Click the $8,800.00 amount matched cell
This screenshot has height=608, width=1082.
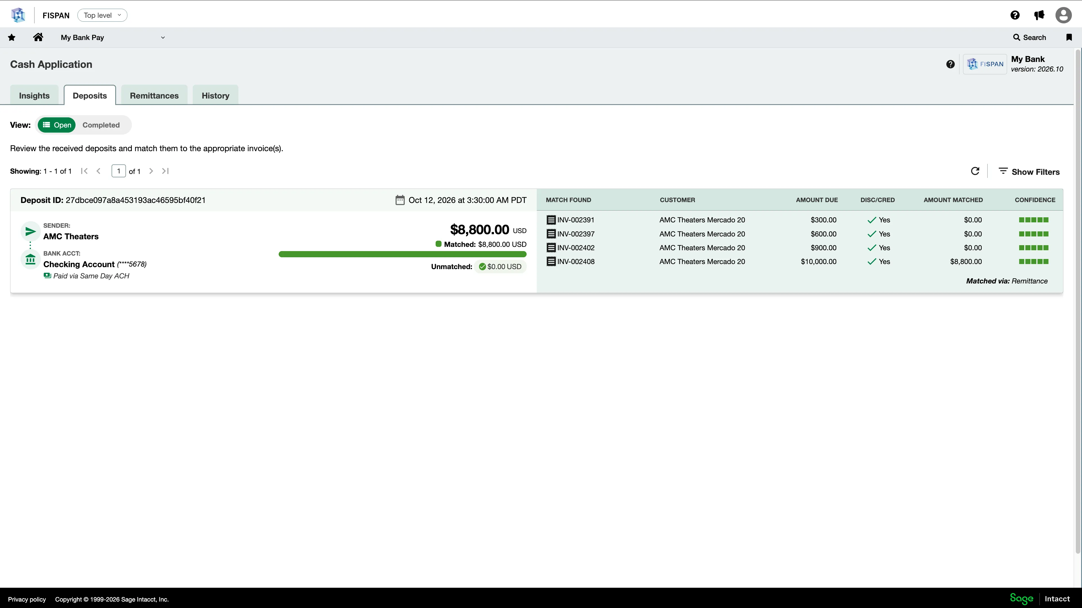pyautogui.click(x=966, y=261)
